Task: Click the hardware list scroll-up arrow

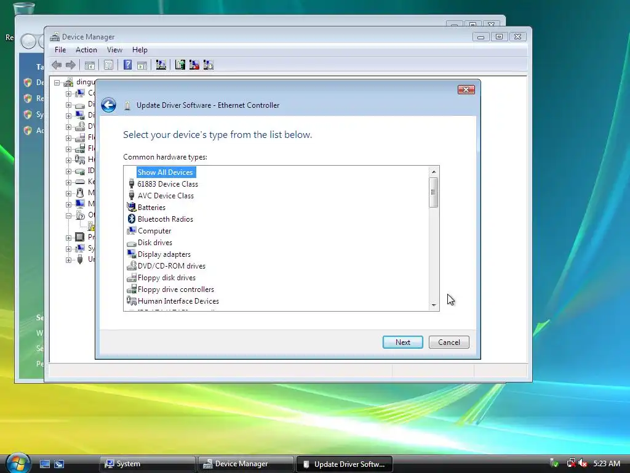Action: coord(434,172)
